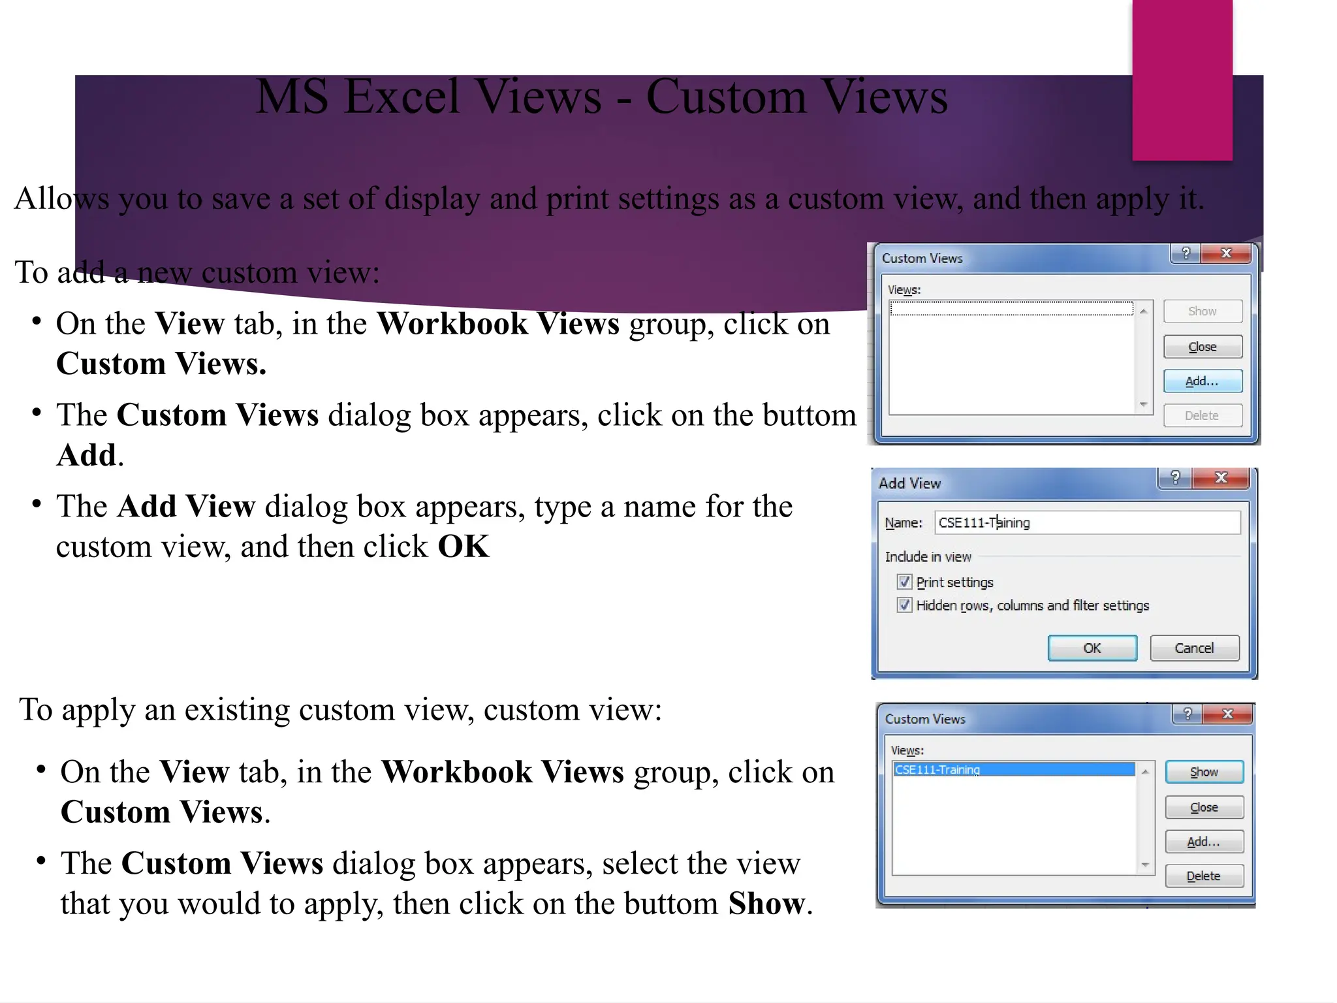Click the Add... button in top dialog
The width and height of the screenshot is (1337, 1003).
click(1202, 381)
